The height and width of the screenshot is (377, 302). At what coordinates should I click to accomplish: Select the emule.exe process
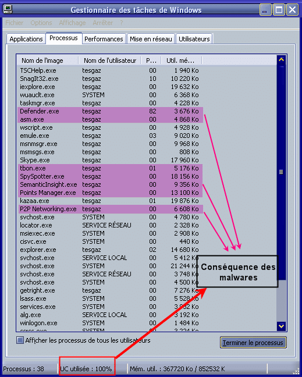point(111,136)
